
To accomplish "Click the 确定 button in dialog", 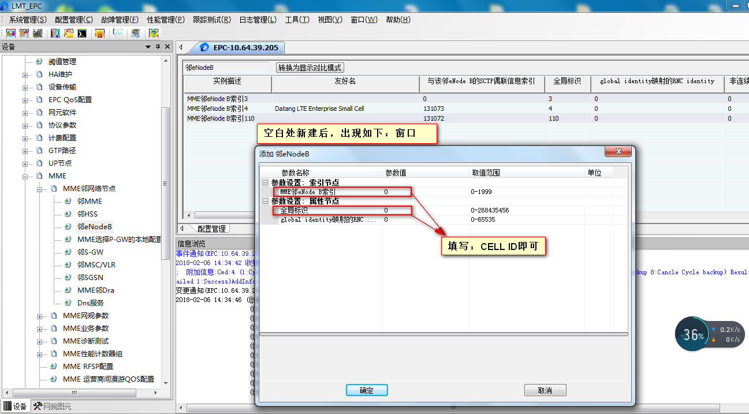I will (x=367, y=390).
